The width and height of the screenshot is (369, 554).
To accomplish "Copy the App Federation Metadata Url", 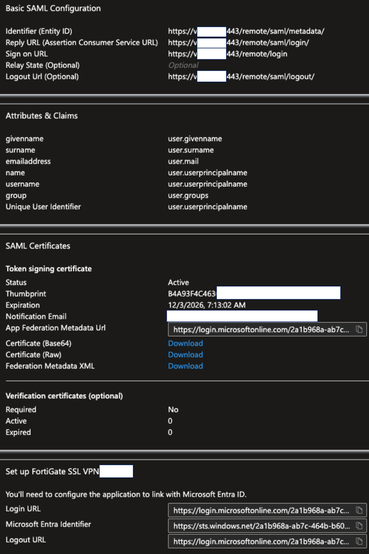I will pos(359,329).
